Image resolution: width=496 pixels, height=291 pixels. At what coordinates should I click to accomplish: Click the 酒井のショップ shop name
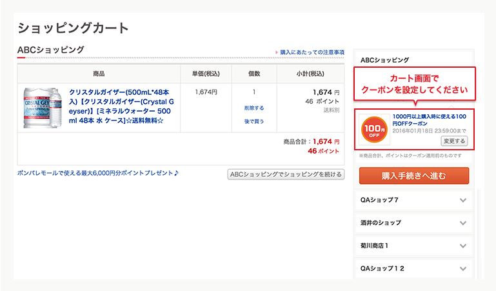click(381, 223)
